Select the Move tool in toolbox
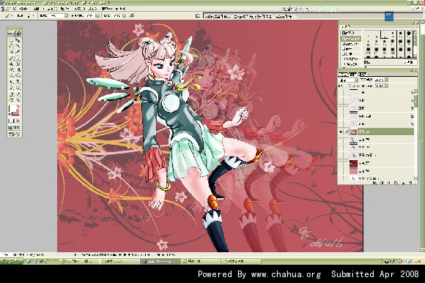The width and height of the screenshot is (425, 283). pyautogui.click(x=18, y=40)
